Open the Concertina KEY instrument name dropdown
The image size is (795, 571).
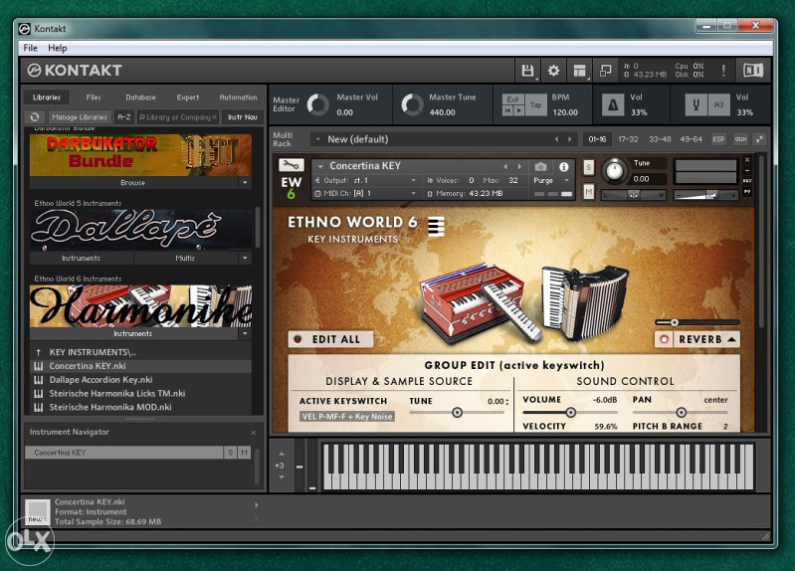pos(320,166)
